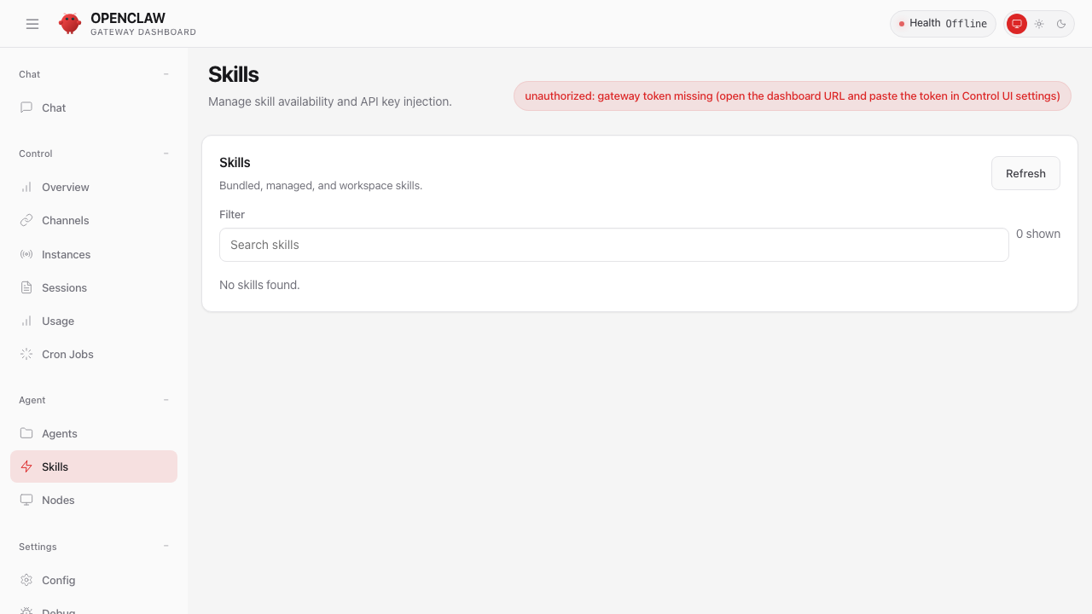Collapse the Agent sidebar section
This screenshot has height=614, width=1092.
click(166, 400)
